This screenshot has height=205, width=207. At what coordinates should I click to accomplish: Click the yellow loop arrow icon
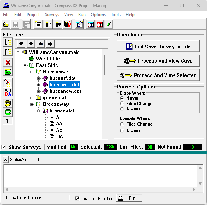point(8,103)
